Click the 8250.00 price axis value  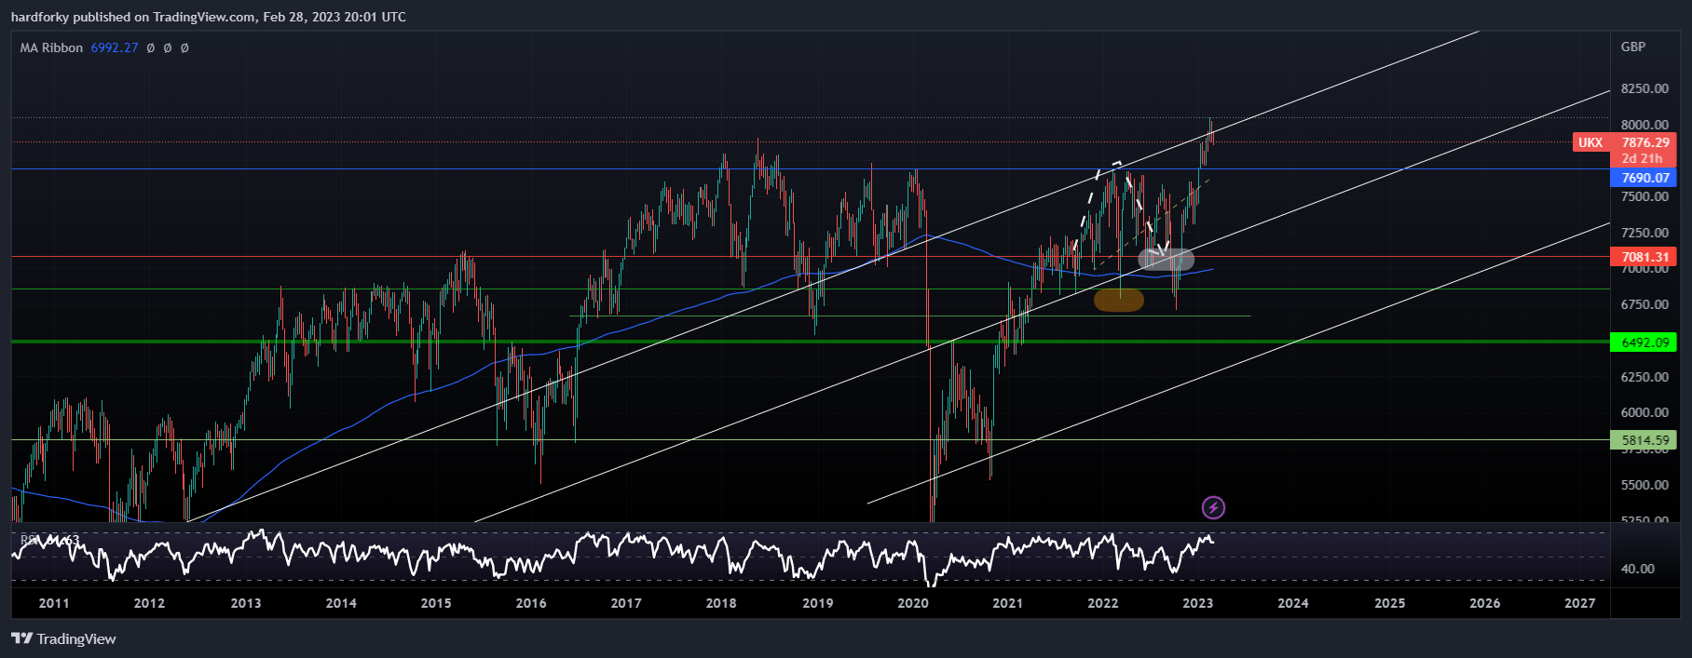(1644, 88)
